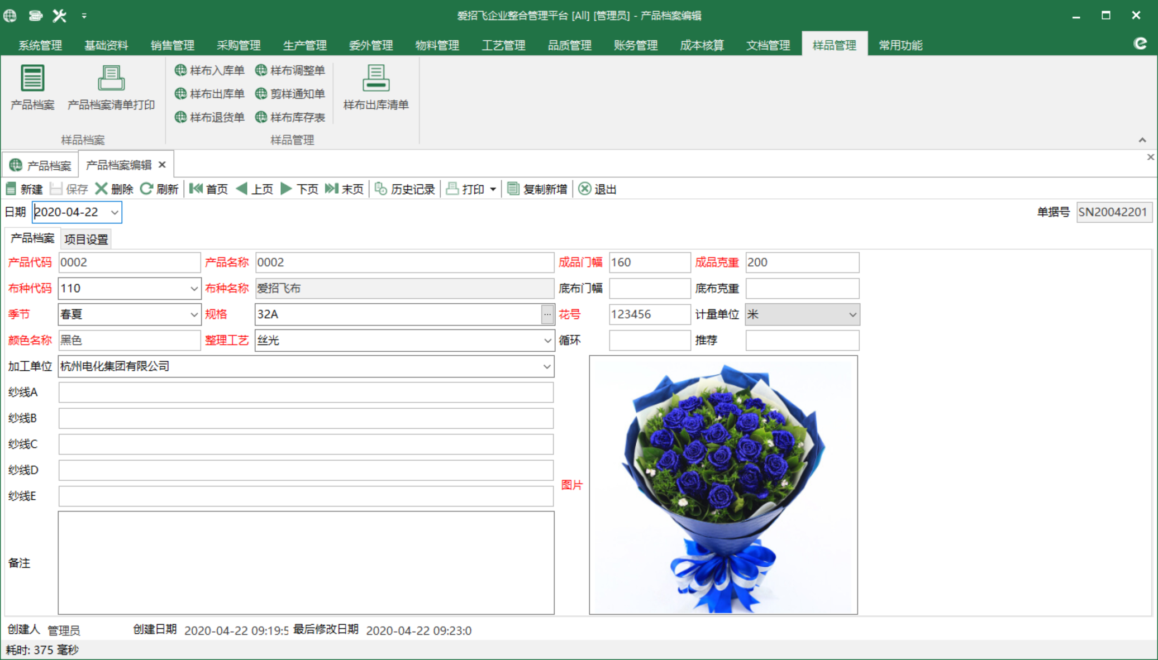This screenshot has height=660, width=1158.
Task: Switch to 项目设置 sub-tab
Action: coord(86,239)
